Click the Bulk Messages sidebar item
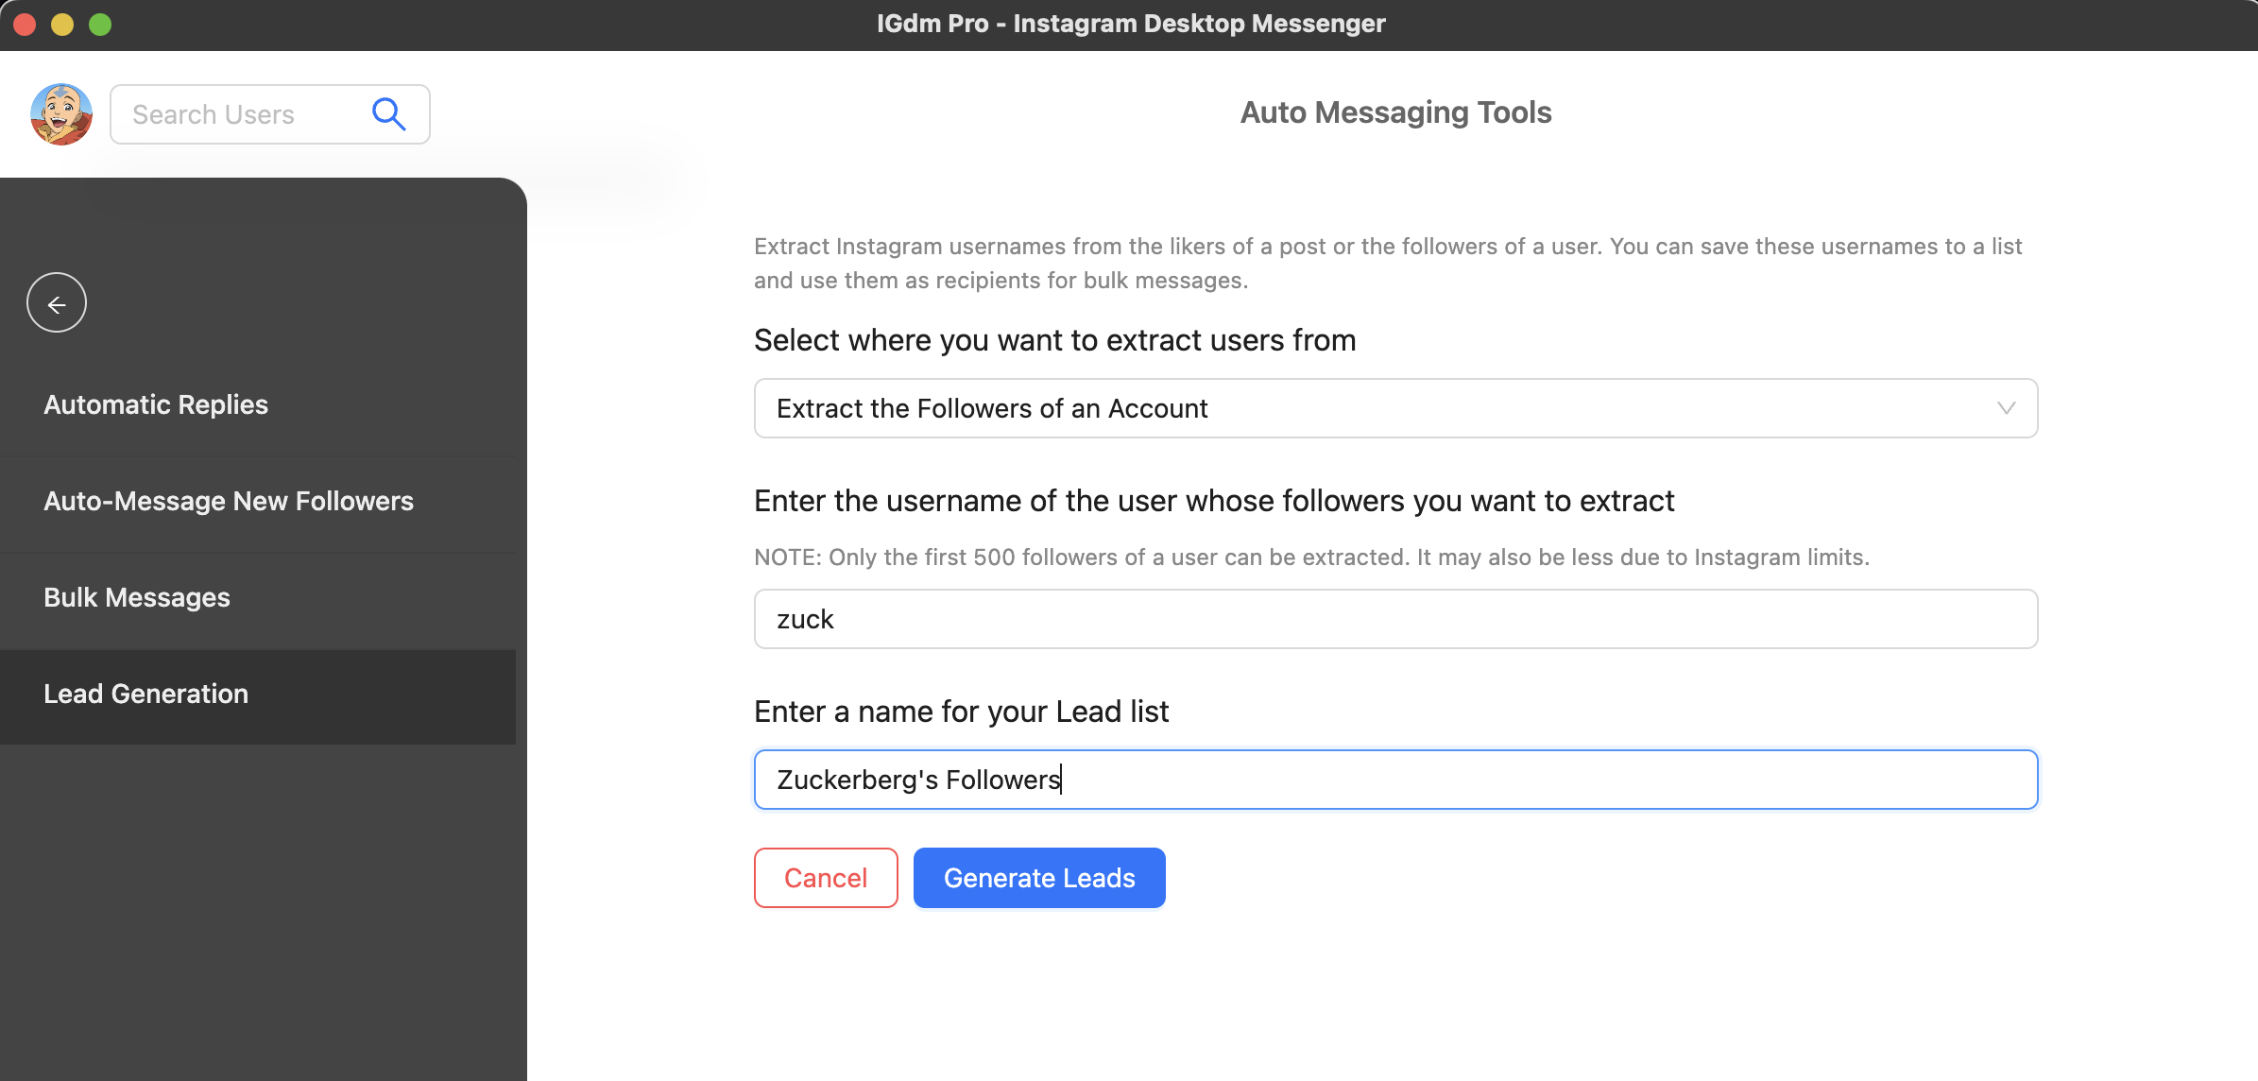The width and height of the screenshot is (2258, 1081). coord(137,596)
